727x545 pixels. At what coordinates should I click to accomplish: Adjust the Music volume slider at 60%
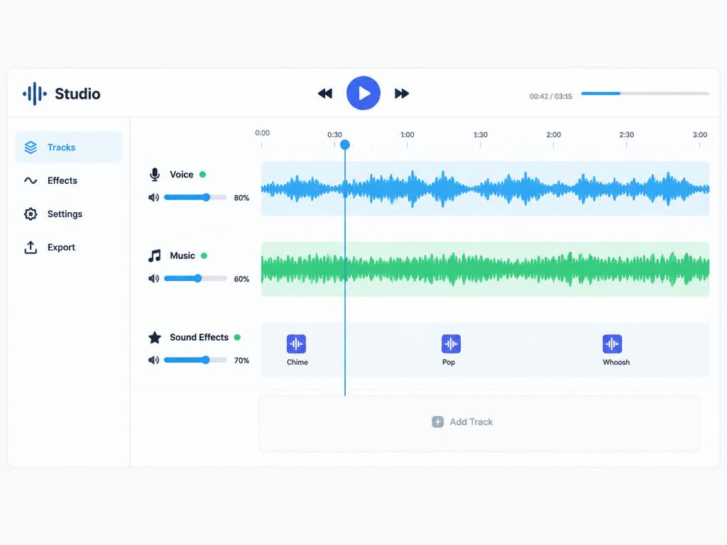point(195,278)
